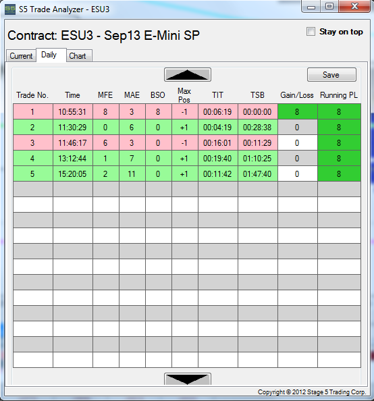This screenshot has width=374, height=401.
Task: Select trade time 11:46:17
Action: (x=73, y=142)
